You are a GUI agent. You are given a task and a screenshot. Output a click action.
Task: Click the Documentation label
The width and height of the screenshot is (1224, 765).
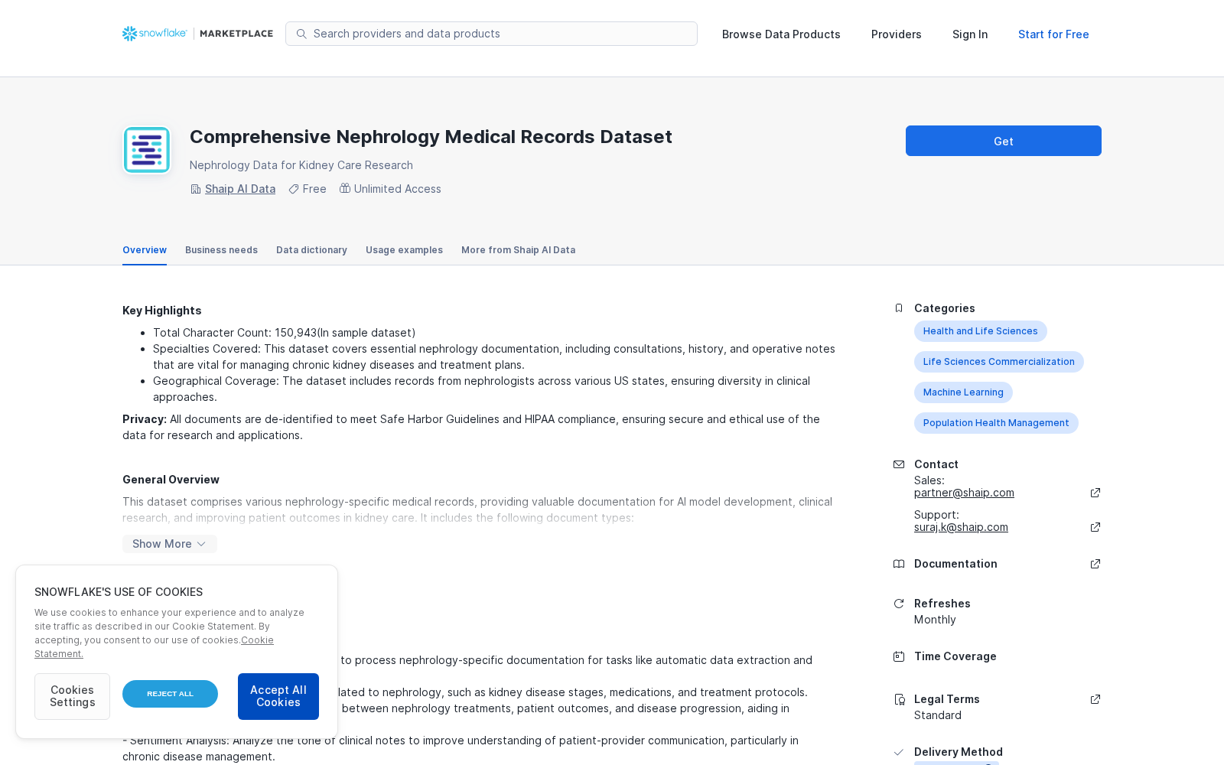coord(955,564)
